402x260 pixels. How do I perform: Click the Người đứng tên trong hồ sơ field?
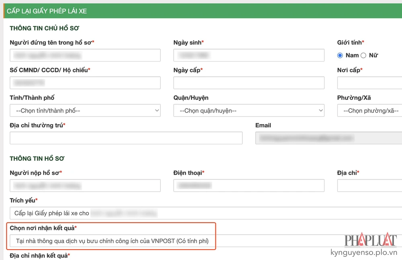85,55
